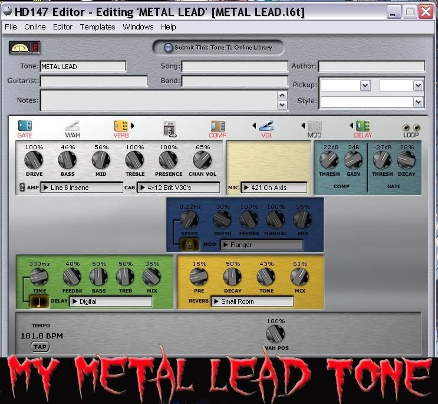Open the Templates menu

click(x=97, y=27)
